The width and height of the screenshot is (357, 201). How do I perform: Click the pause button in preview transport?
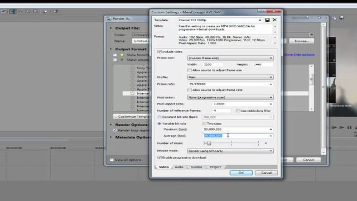(349, 127)
